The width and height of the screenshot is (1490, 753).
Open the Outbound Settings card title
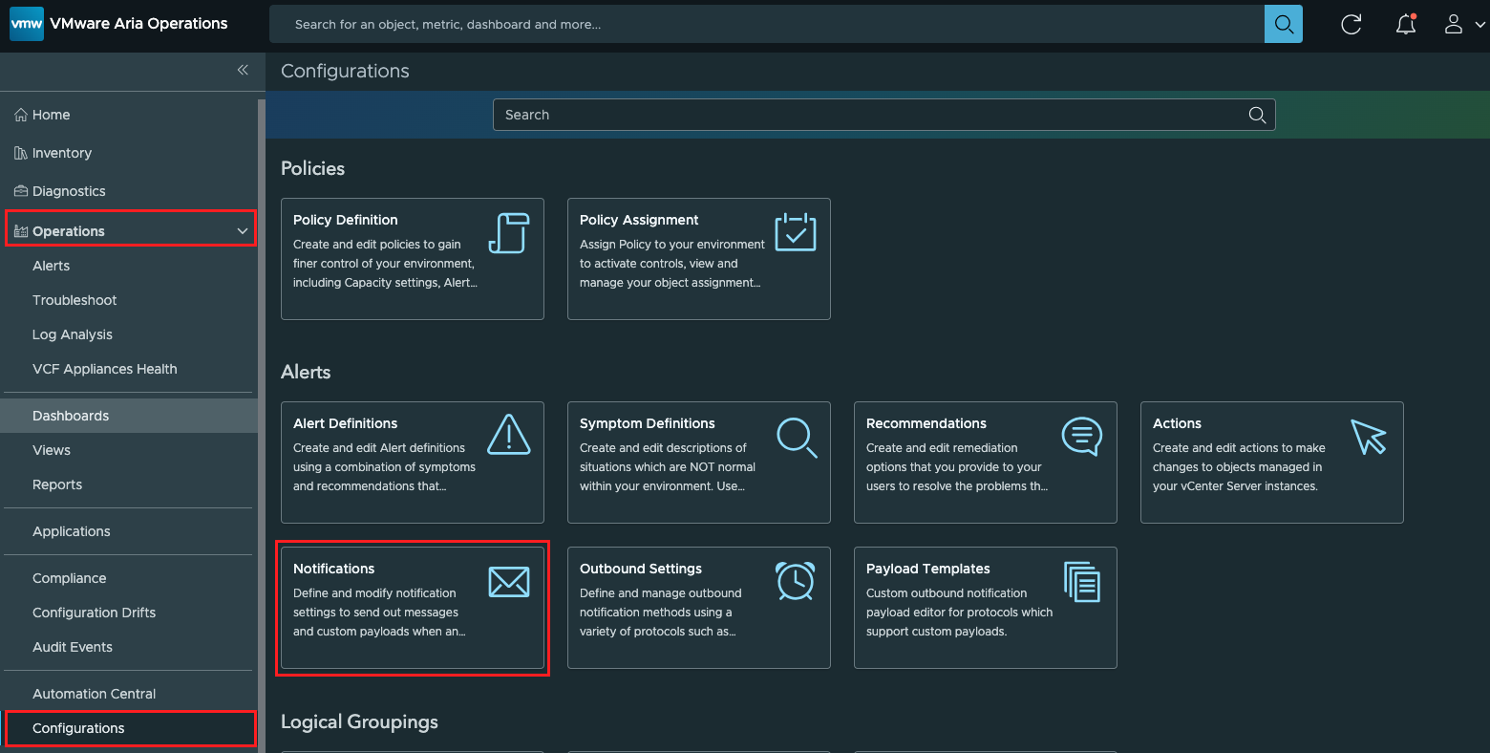pos(641,569)
